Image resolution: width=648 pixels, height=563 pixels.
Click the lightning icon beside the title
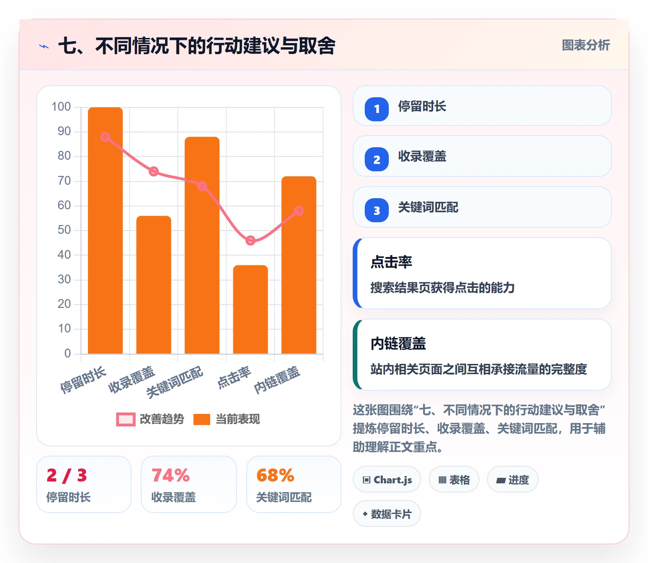click(x=44, y=46)
